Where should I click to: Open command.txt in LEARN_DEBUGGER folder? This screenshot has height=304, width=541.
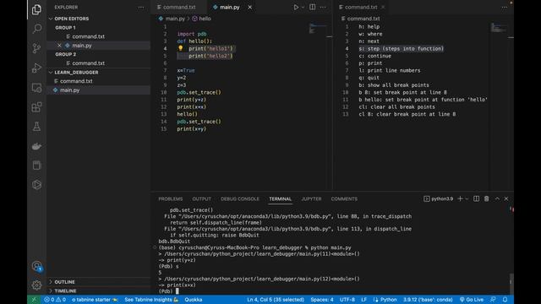[x=76, y=81]
